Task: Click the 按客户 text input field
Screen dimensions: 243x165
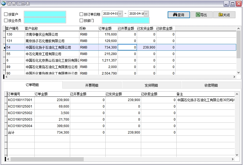Action: coord(45,14)
